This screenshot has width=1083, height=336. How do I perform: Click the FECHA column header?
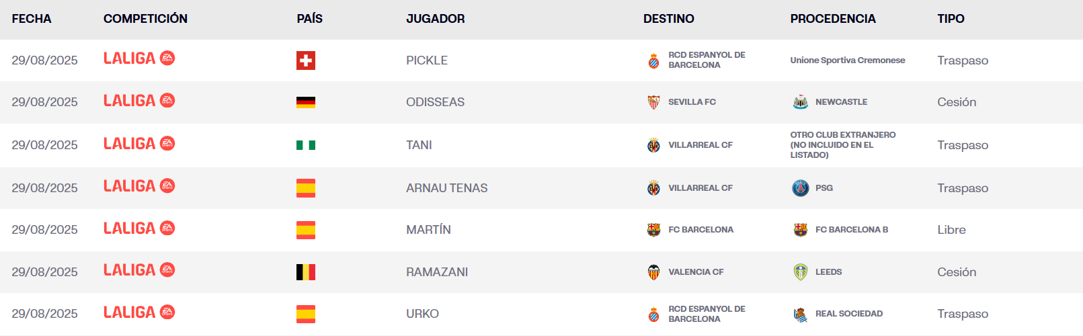pyautogui.click(x=32, y=19)
